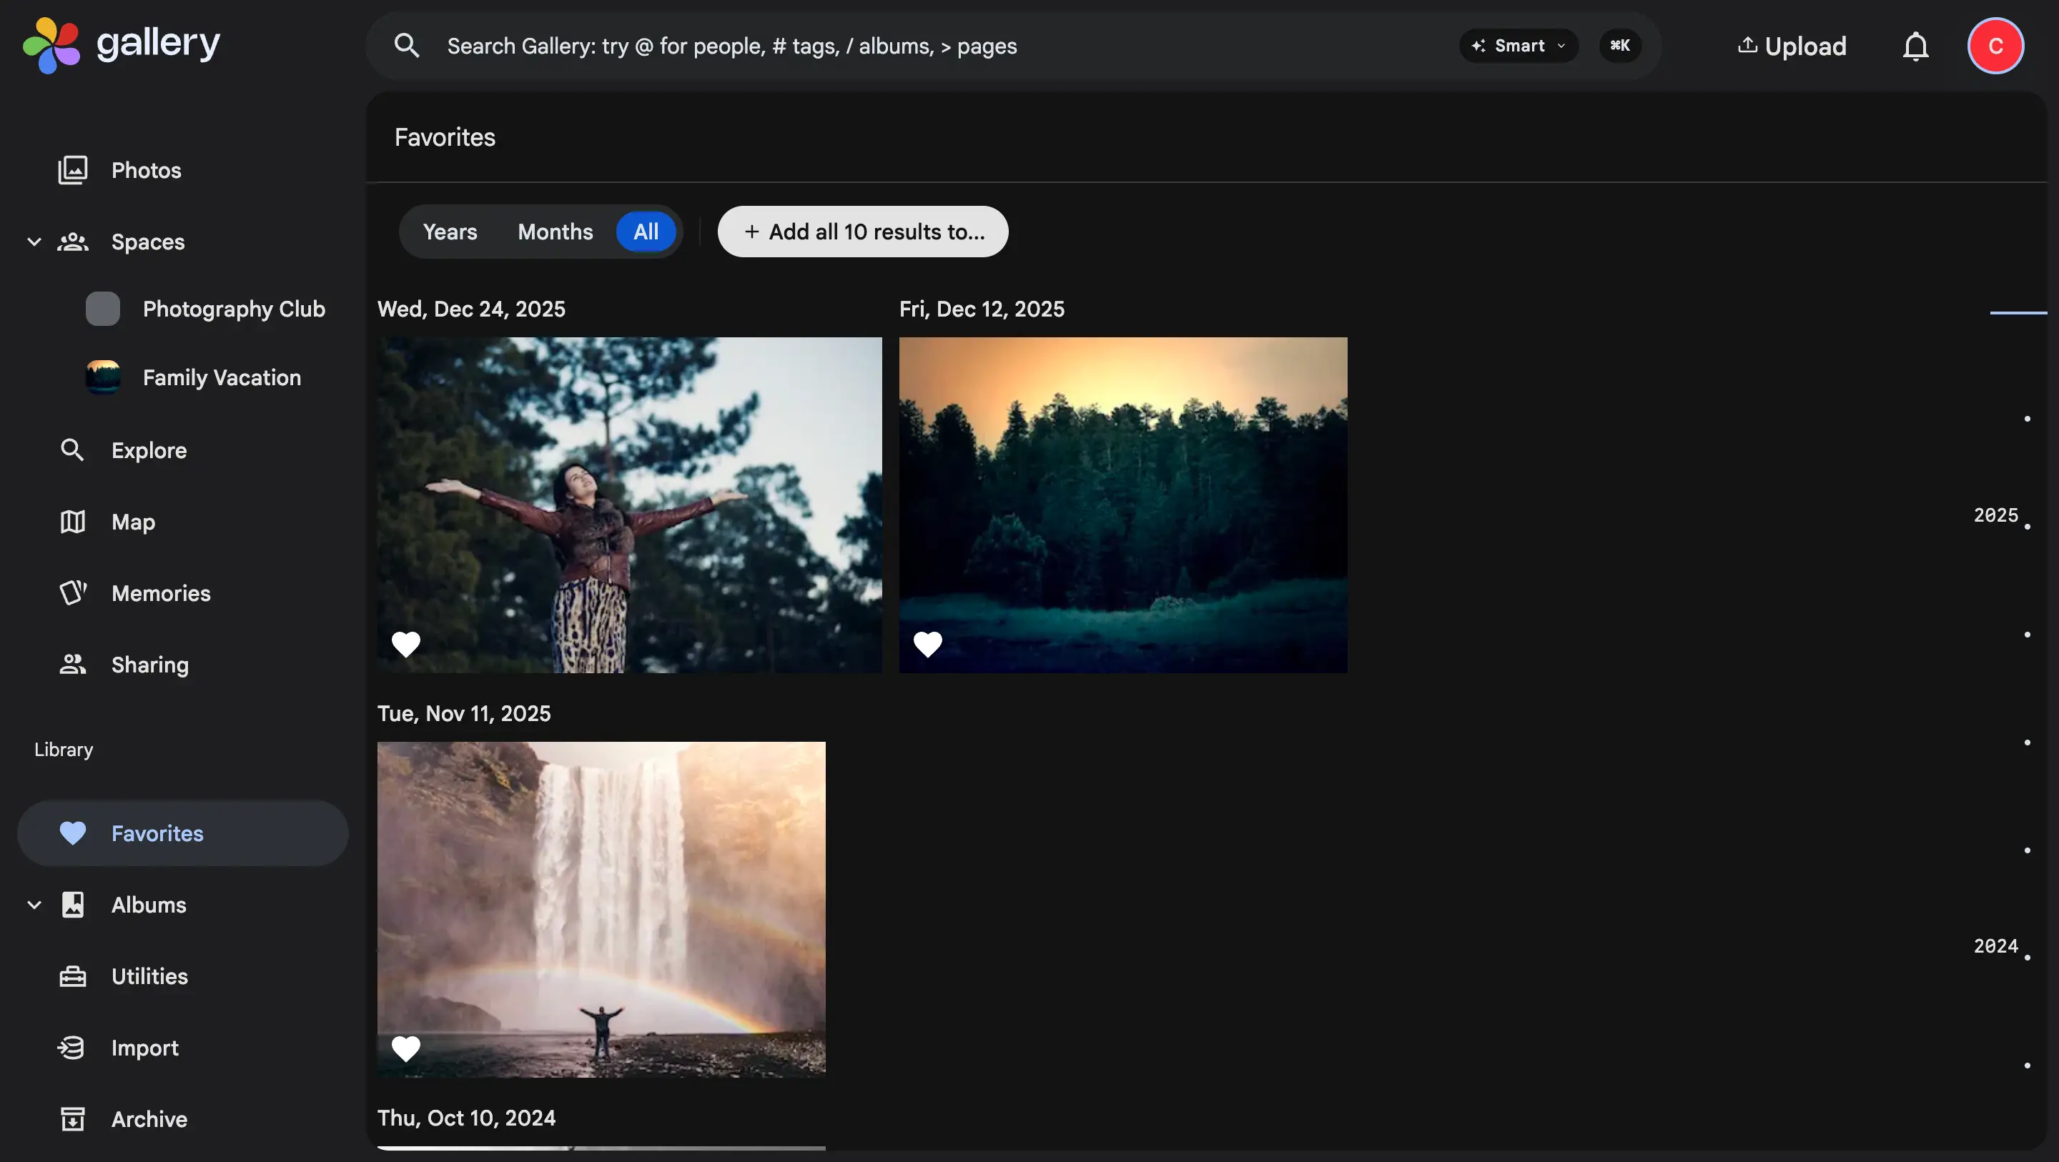Viewport: 2059px width, 1162px height.
Task: Click the Fri, Dec 12, 2025 date header
Action: [x=982, y=309]
